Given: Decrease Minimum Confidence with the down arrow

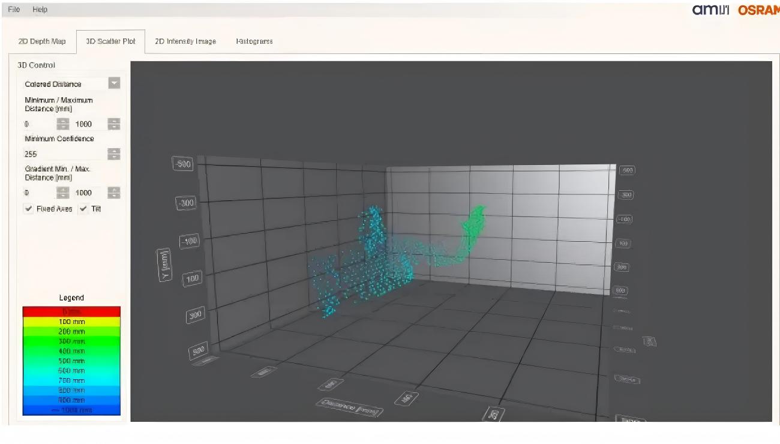Looking at the screenshot, I should [x=114, y=157].
